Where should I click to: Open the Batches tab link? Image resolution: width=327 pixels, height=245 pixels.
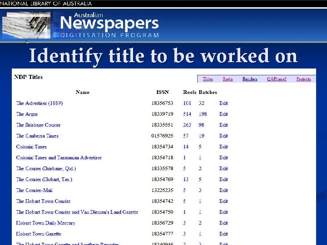point(250,79)
